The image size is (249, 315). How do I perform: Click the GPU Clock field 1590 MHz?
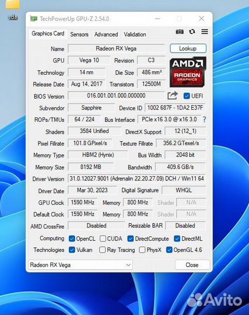83,202
